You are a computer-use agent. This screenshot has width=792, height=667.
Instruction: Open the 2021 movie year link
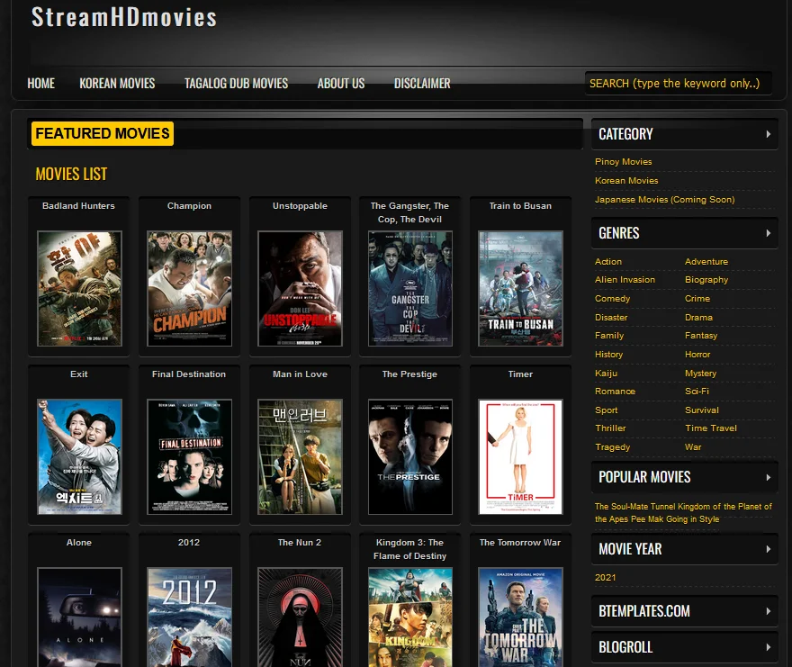click(605, 578)
